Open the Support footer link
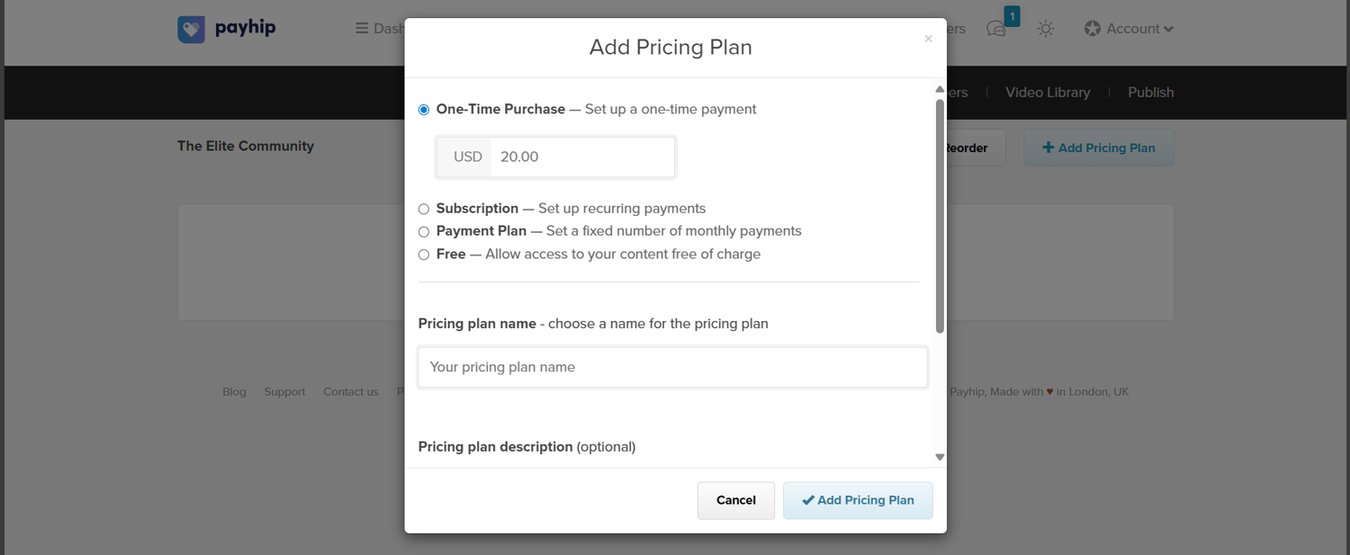Image resolution: width=1350 pixels, height=555 pixels. click(283, 391)
